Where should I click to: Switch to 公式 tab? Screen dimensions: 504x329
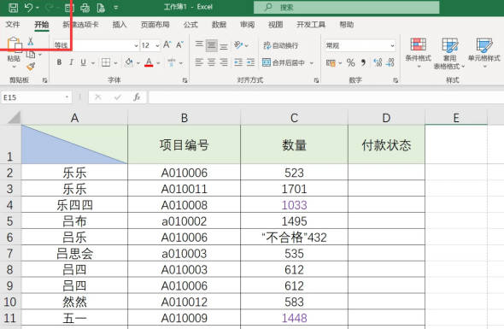pyautogui.click(x=190, y=25)
